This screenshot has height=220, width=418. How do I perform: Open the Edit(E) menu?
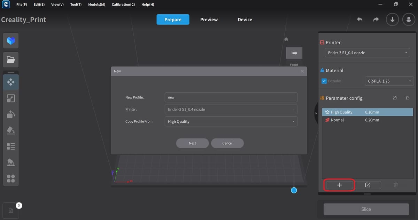(x=39, y=5)
